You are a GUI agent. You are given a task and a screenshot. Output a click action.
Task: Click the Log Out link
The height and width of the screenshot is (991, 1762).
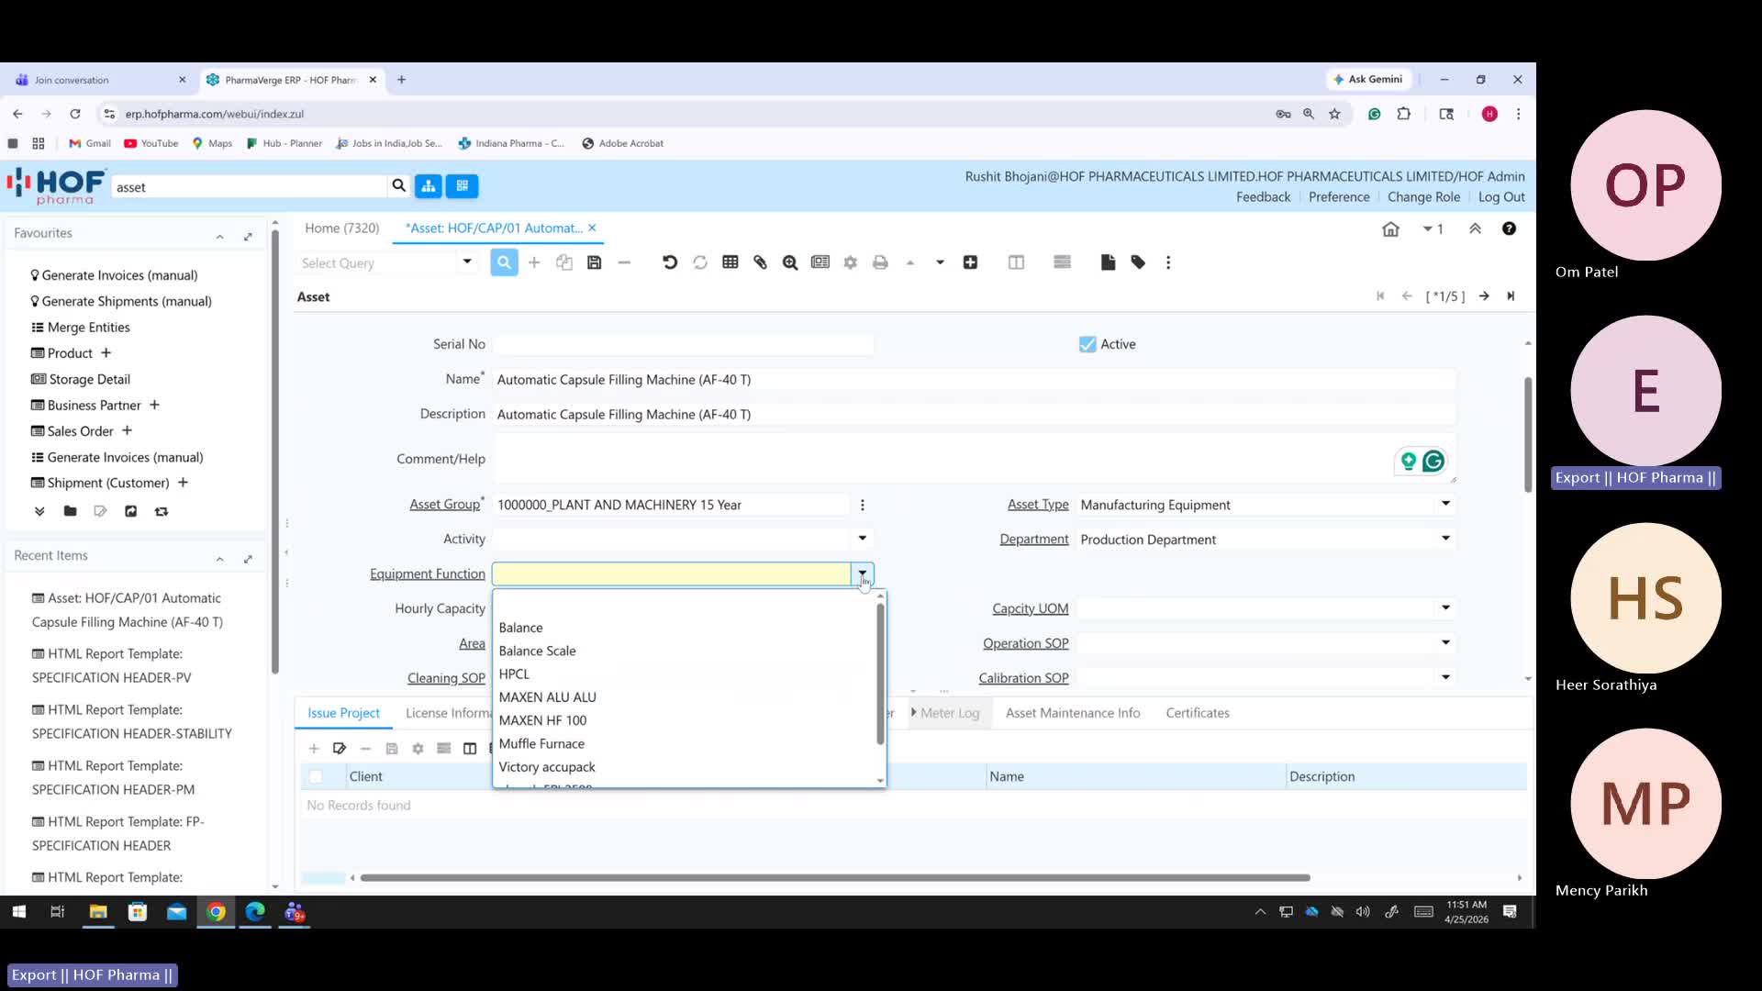[1501, 197]
